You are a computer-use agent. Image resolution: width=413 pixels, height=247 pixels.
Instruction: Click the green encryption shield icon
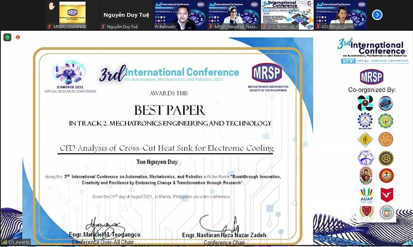coord(7,37)
